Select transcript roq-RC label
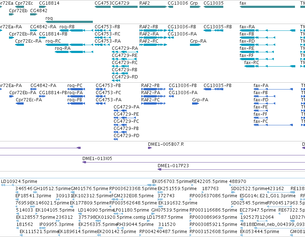This screenshot has height=237, width=305. click(x=53, y=41)
